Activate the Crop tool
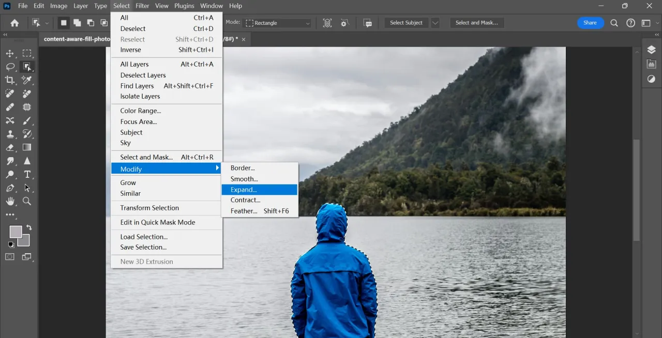Screen dimensions: 662x338 click(10, 80)
